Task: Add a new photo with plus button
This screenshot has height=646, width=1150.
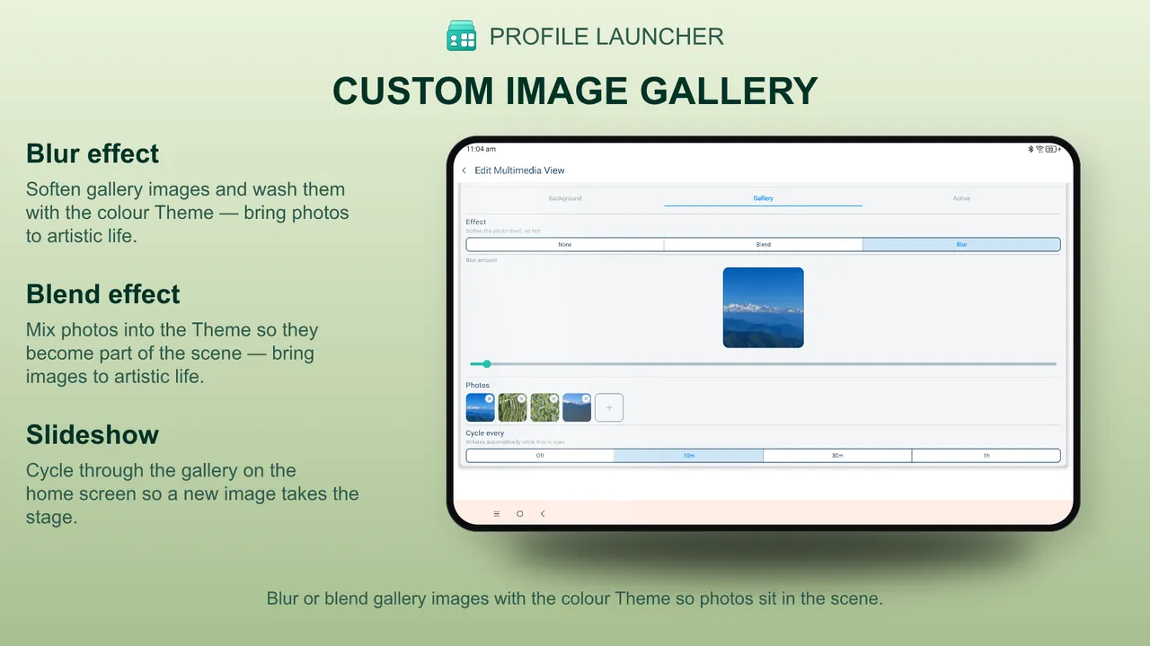Action: [609, 407]
